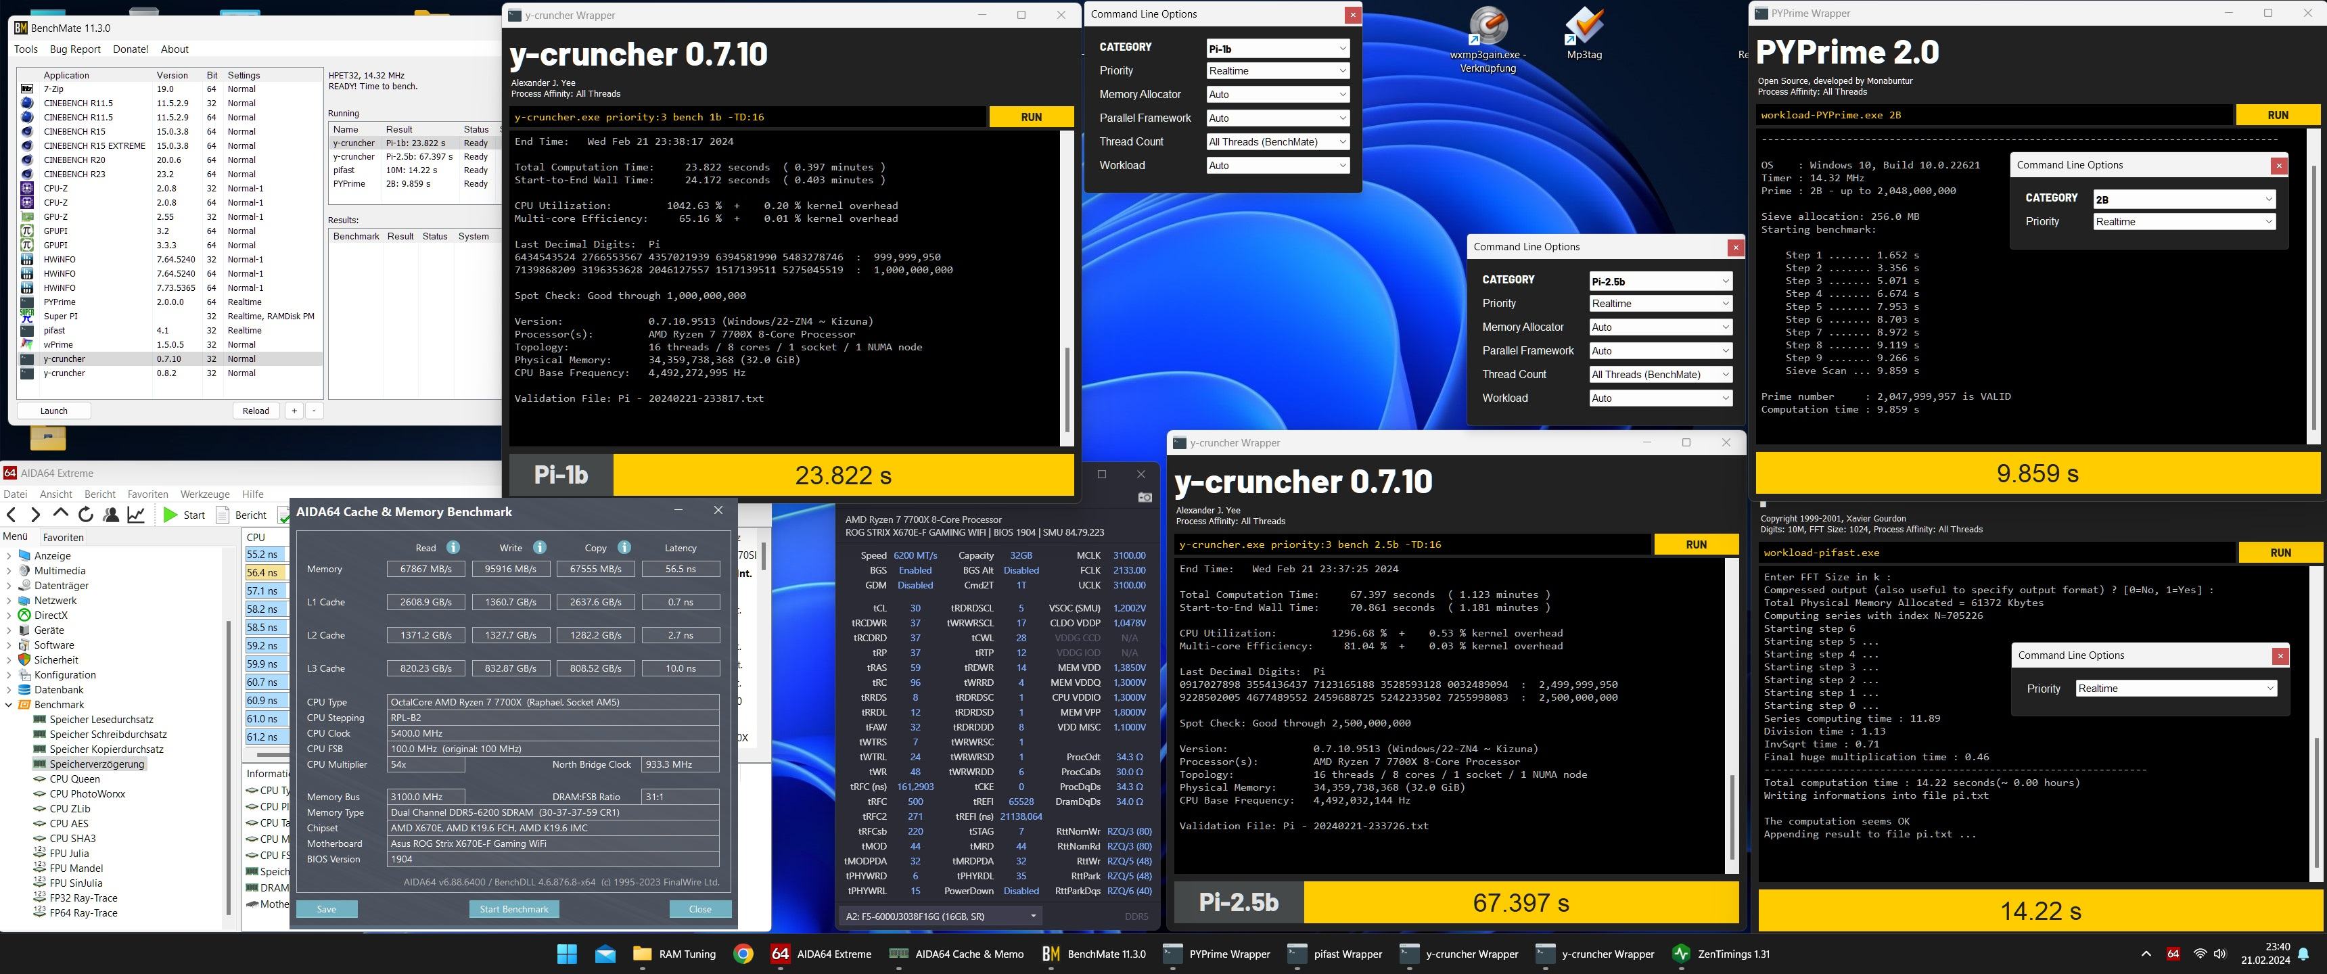Open Workload dropdown in Pi-2.5b options
Viewport: 2327px width, 974px height.
click(1660, 398)
